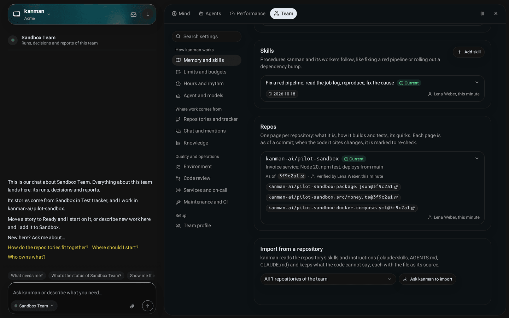The image size is (509, 318).
Task: Open Code review settings
Action: [206, 178]
